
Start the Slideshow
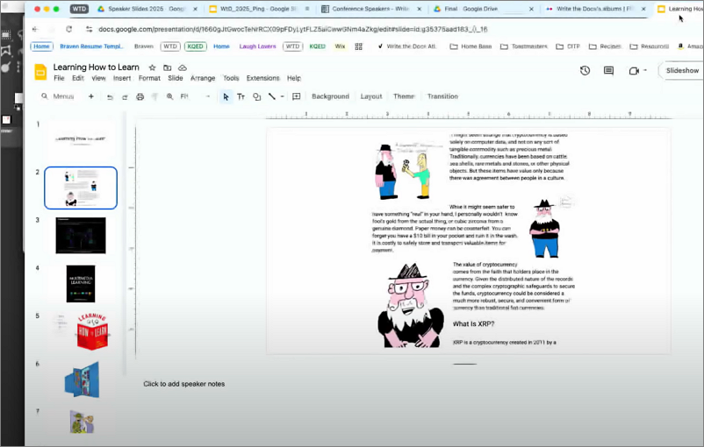[682, 70]
